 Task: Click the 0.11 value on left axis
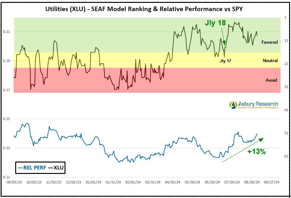tap(6, 177)
